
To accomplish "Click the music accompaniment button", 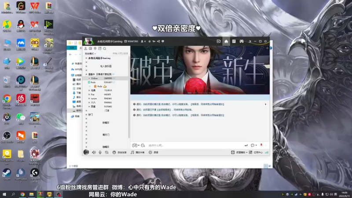I will coord(138,152).
